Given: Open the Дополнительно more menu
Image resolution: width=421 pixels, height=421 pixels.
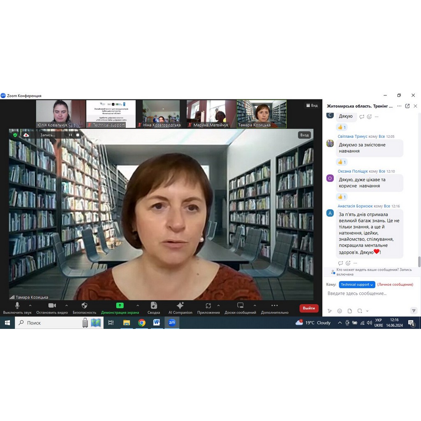Looking at the screenshot, I should coord(274,308).
